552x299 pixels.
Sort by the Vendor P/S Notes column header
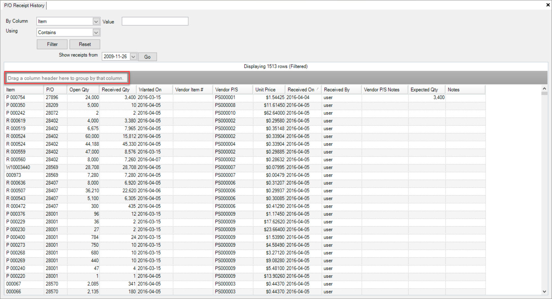point(385,90)
